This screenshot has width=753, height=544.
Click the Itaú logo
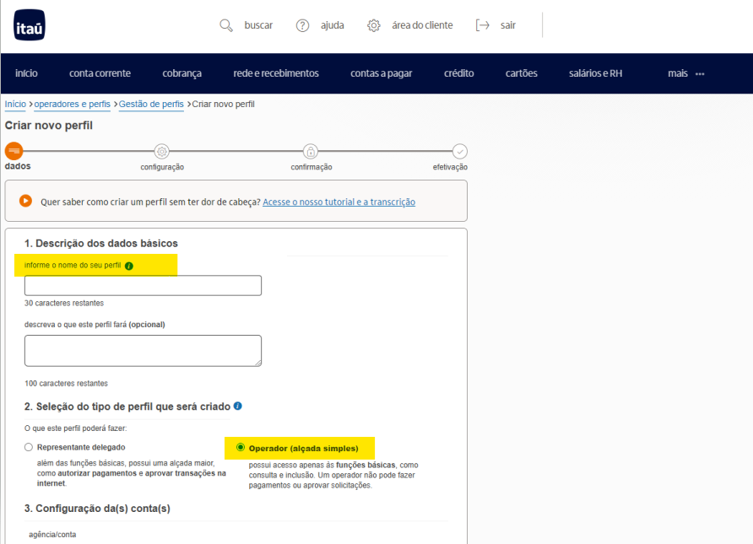pos(30,25)
